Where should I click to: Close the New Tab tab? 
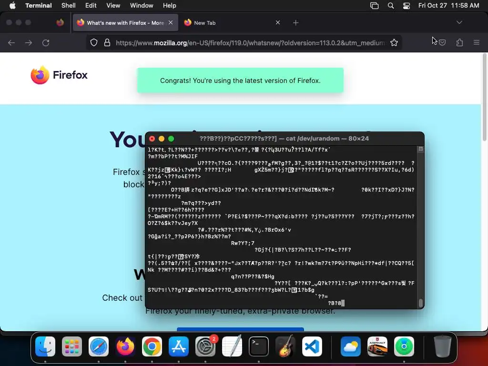point(278,22)
